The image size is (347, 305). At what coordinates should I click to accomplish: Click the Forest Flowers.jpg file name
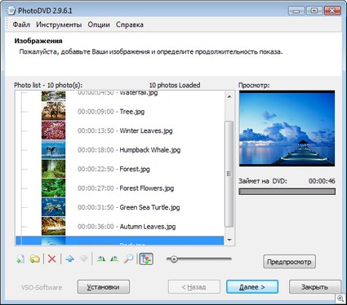coord(147,188)
